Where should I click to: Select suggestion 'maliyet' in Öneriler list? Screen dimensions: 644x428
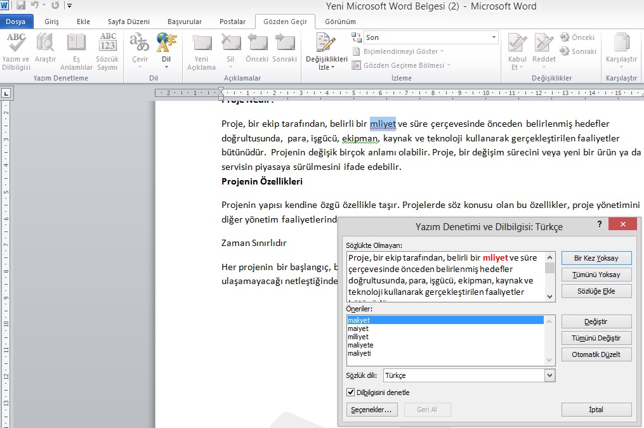(445, 320)
